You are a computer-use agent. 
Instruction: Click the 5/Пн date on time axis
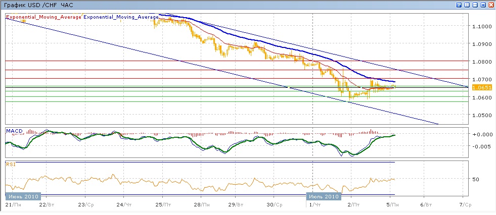click(391, 205)
